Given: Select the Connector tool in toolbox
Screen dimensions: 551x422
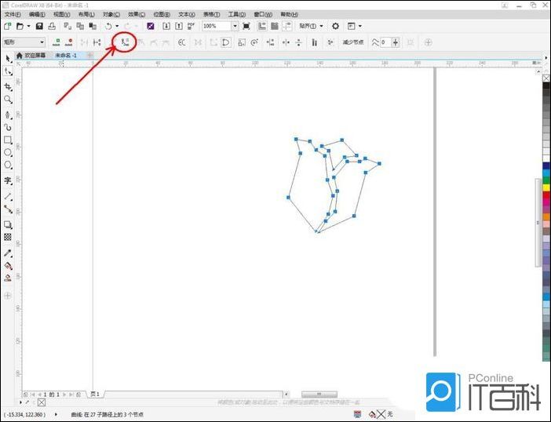Looking at the screenshot, I should (x=8, y=209).
